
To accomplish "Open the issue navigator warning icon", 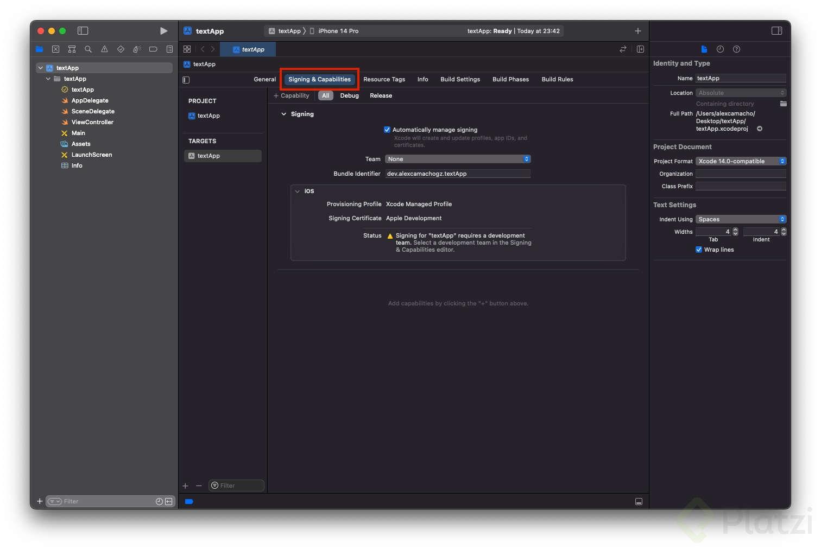I will coord(104,49).
